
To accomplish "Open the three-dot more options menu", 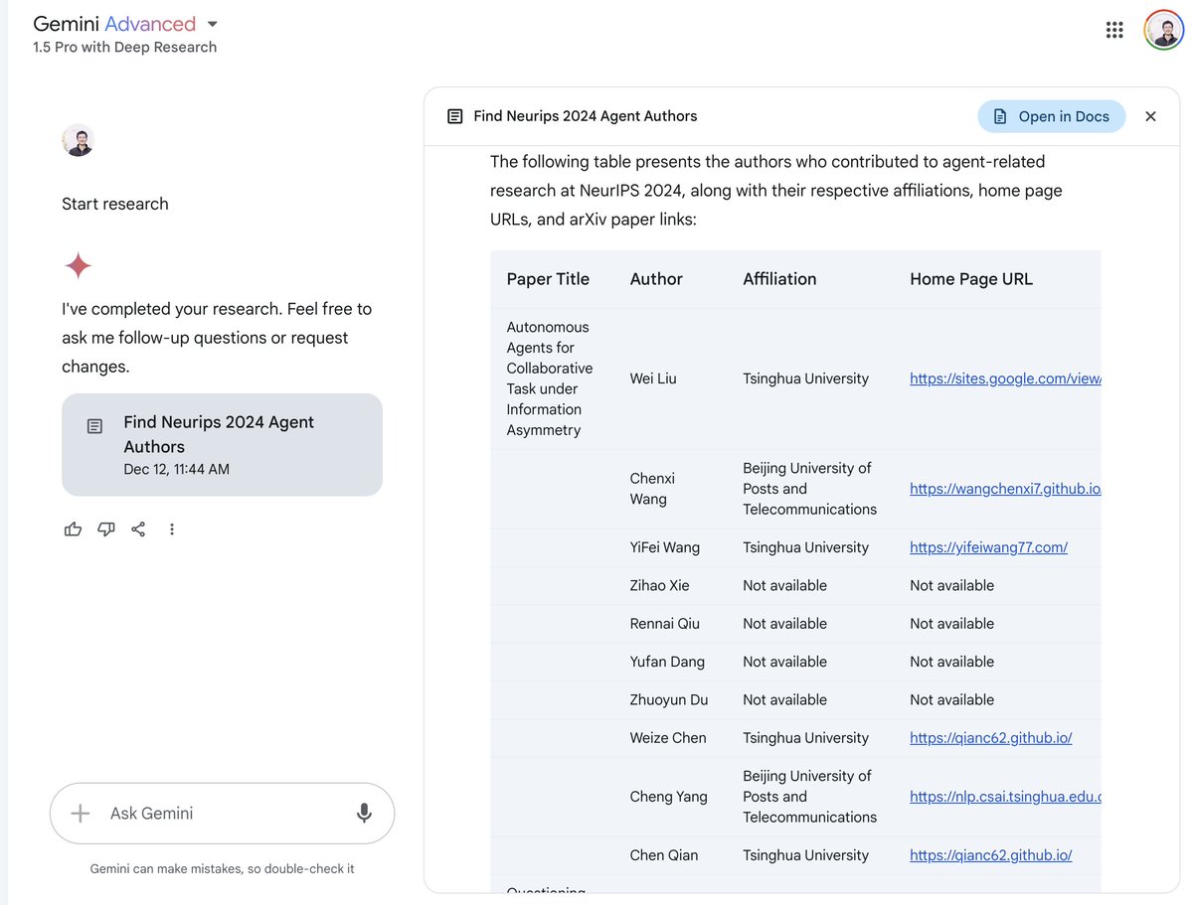I will (x=172, y=529).
